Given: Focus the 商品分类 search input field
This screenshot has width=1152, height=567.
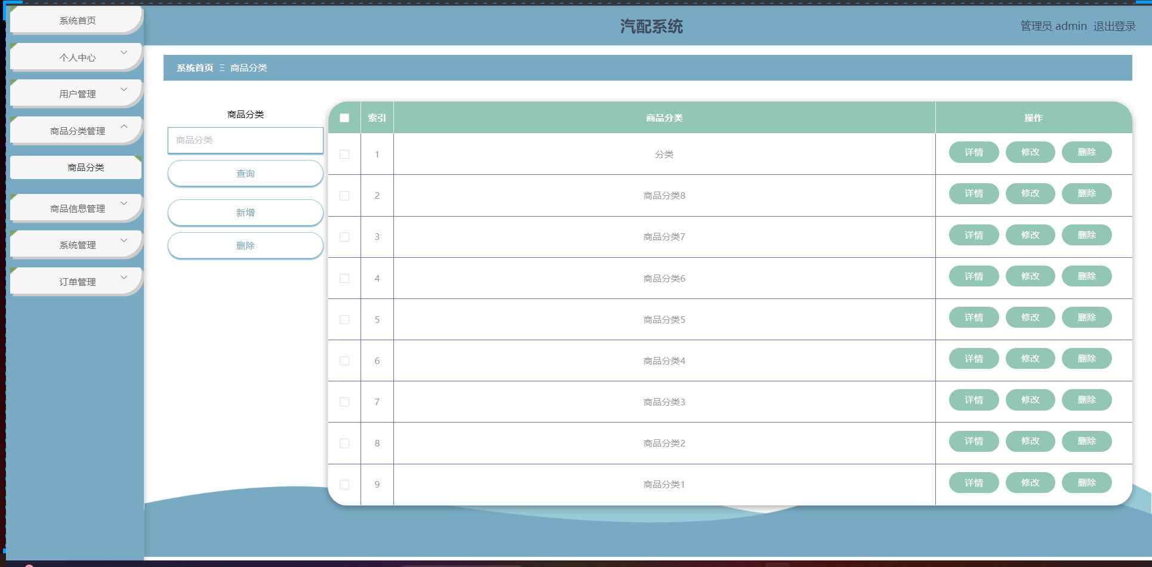Looking at the screenshot, I should [245, 140].
